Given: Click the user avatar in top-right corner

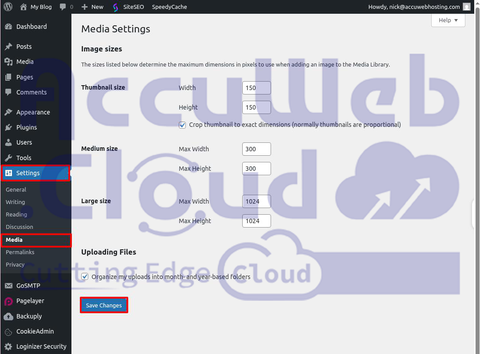Looking at the screenshot, I should 466,7.
